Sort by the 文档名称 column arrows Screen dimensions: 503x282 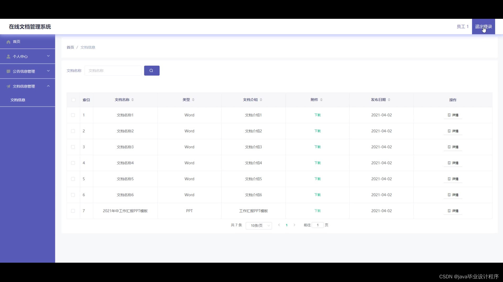pos(133,100)
